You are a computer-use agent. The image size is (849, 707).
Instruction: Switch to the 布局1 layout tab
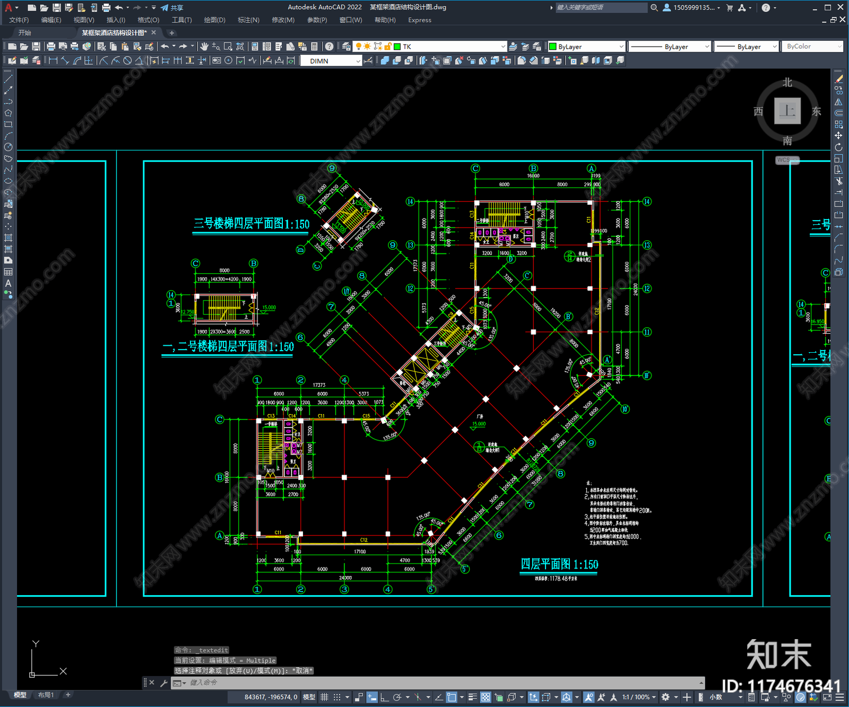point(46,695)
